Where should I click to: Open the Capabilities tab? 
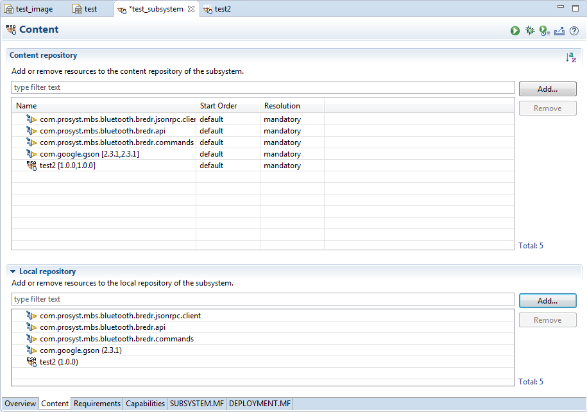(145, 404)
